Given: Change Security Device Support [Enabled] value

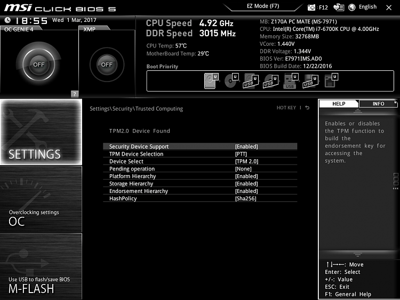Looking at the screenshot, I should (246, 147).
